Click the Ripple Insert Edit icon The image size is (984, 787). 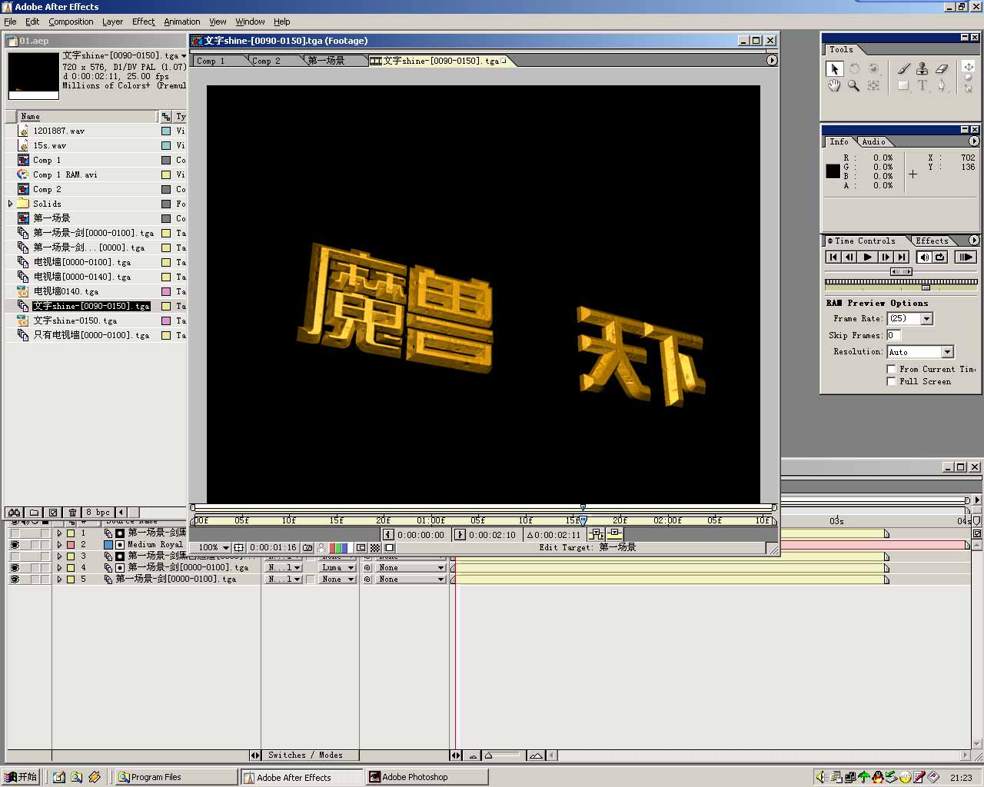click(596, 534)
